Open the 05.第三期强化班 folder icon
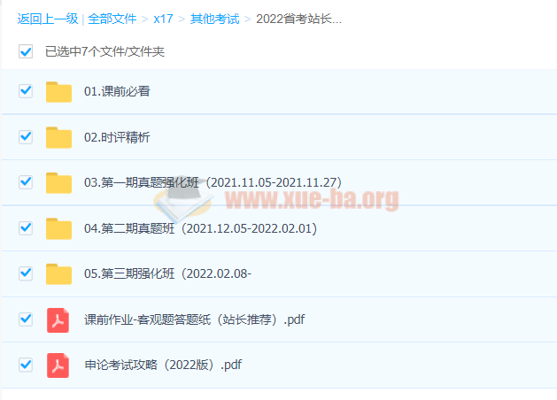557x400 pixels. 58,274
